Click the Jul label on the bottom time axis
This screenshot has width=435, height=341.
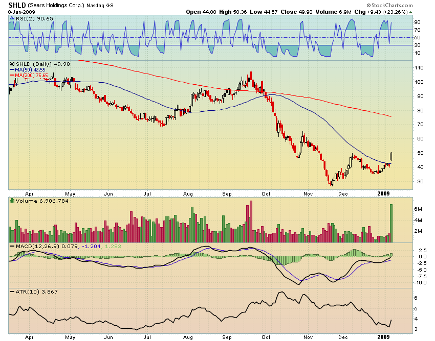(147, 337)
